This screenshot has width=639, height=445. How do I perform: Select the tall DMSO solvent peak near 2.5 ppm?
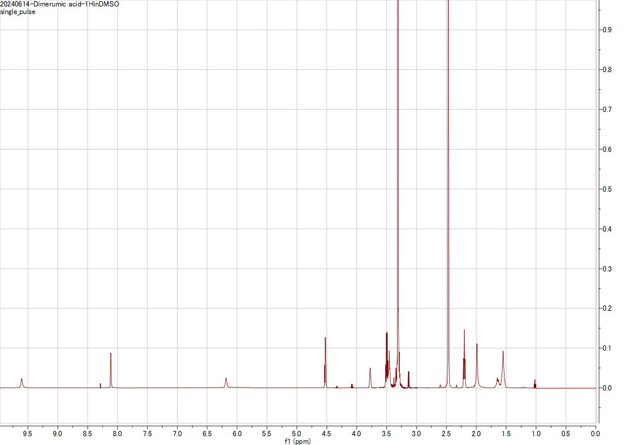point(449,176)
